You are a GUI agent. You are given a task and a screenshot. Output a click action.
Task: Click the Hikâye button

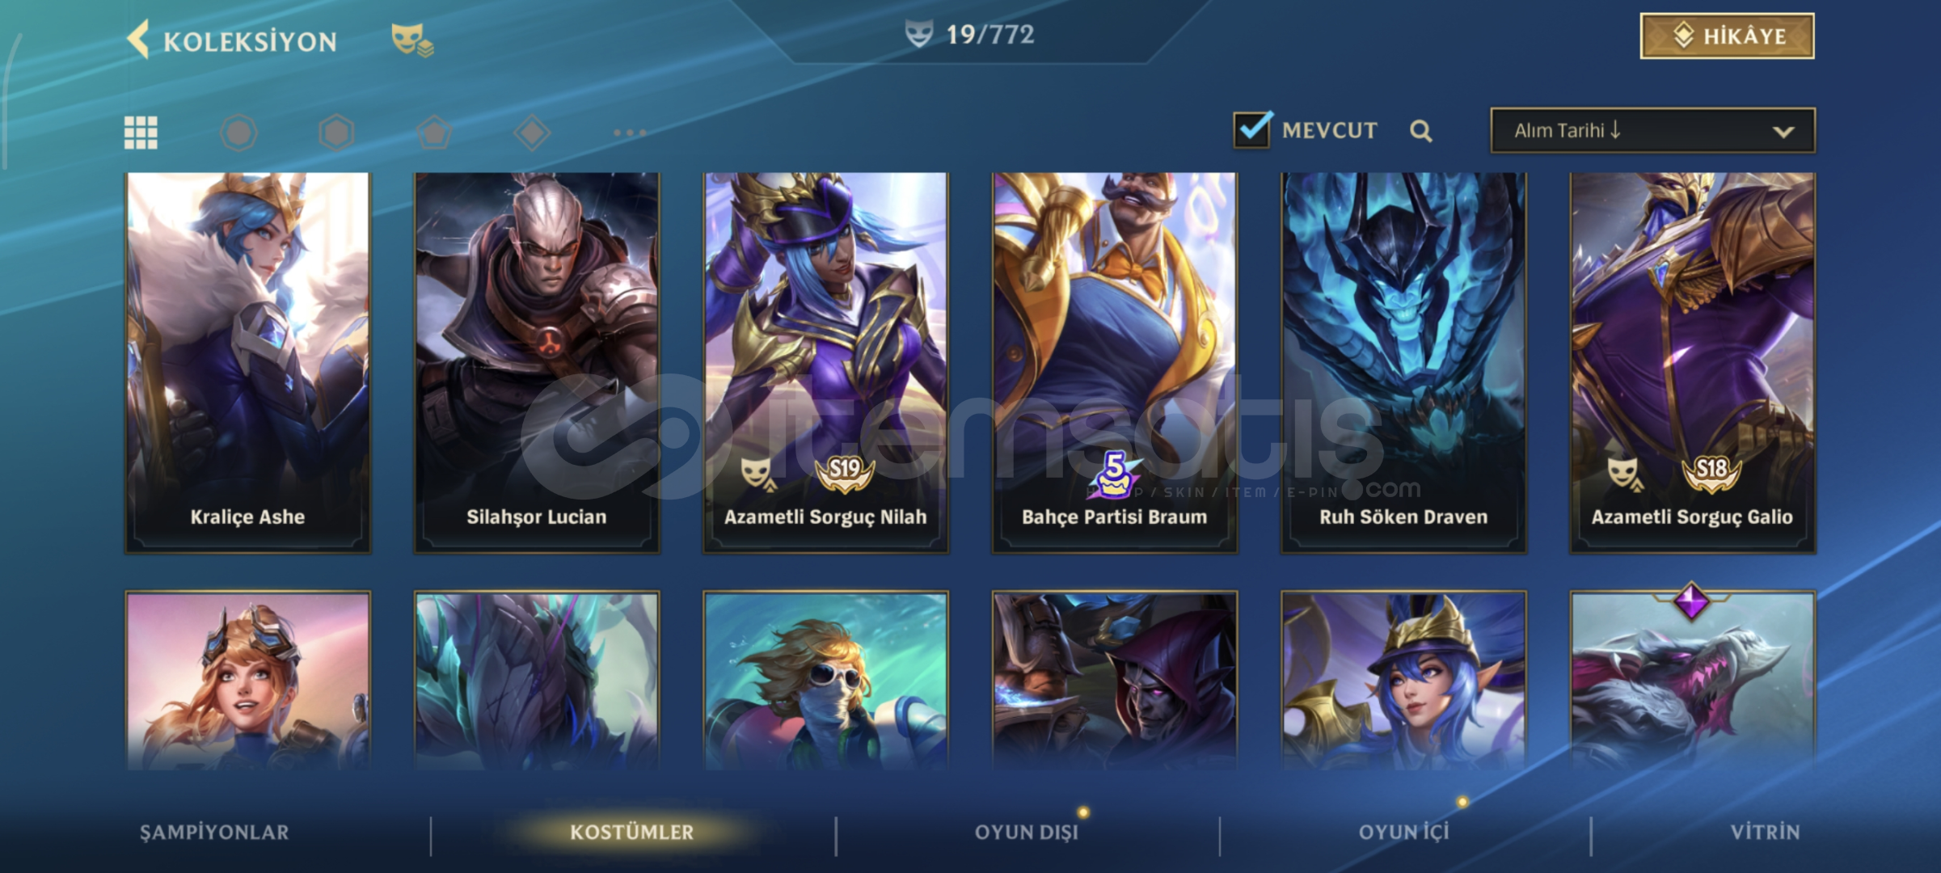click(x=1727, y=36)
